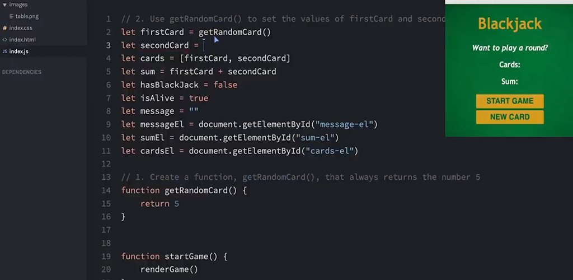Screen dimensions: 573x280
Task: Click the table.png file icon
Action: point(12,16)
